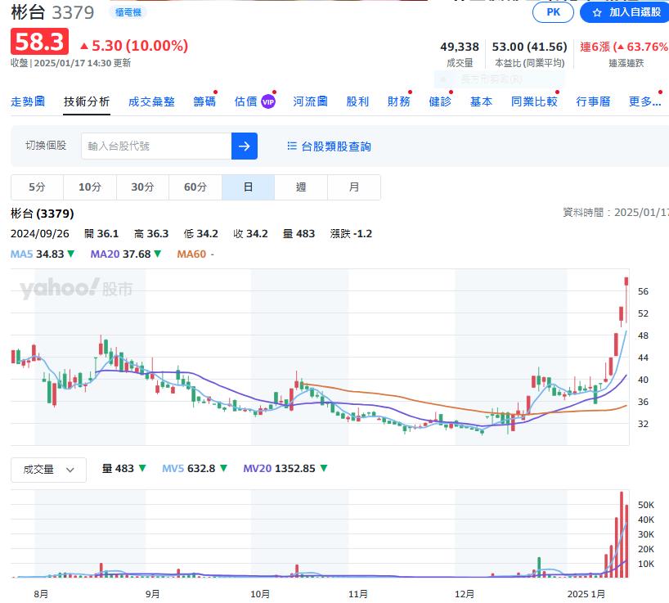This screenshot has width=669, height=603.
Task: Click the 連6漲 streak indicator
Action: (x=624, y=47)
